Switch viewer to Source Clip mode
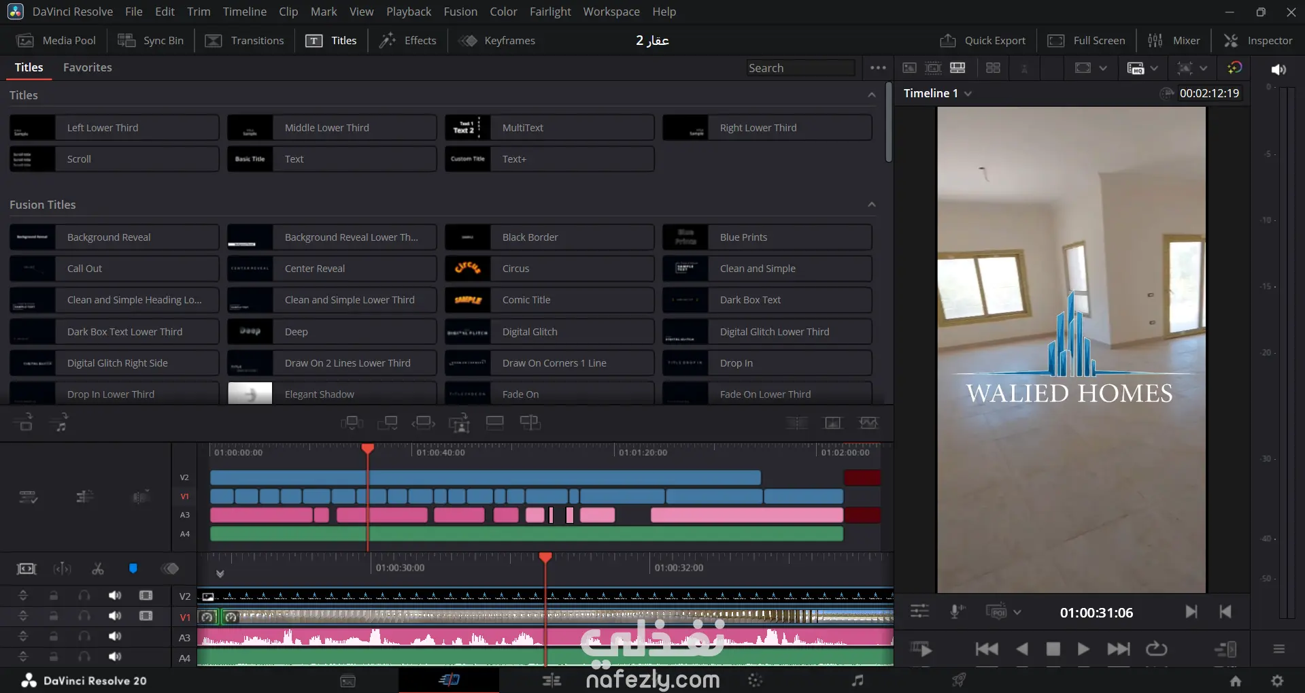The image size is (1305, 693). coord(909,68)
